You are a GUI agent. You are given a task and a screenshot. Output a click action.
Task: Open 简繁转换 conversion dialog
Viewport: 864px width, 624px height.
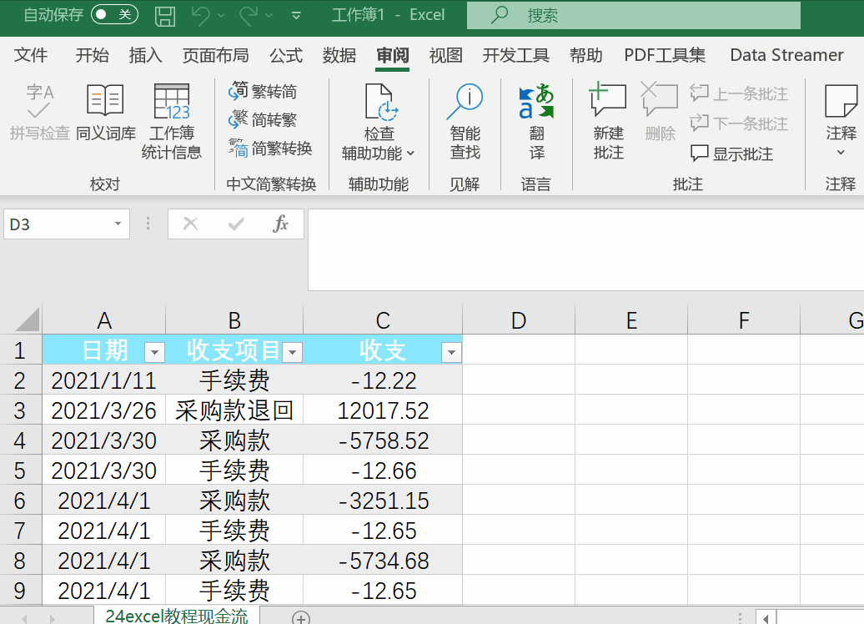[x=270, y=148]
